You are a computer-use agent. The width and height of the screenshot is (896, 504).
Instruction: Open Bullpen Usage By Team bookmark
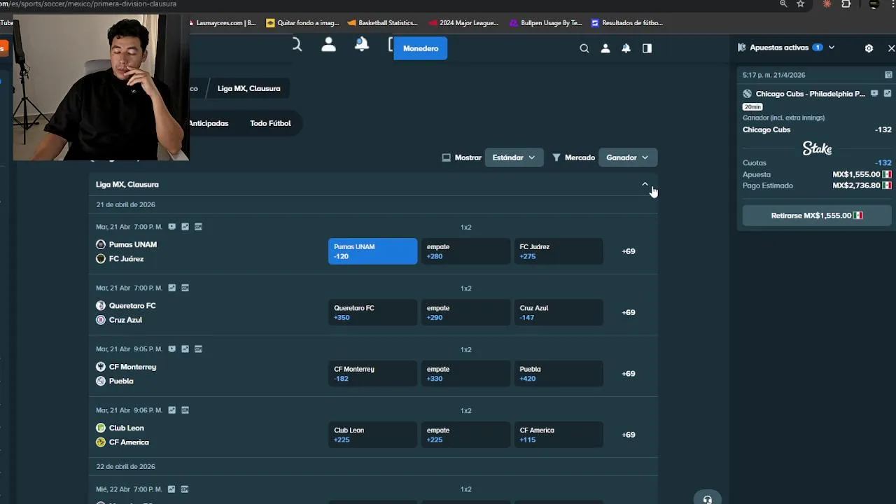(x=546, y=22)
